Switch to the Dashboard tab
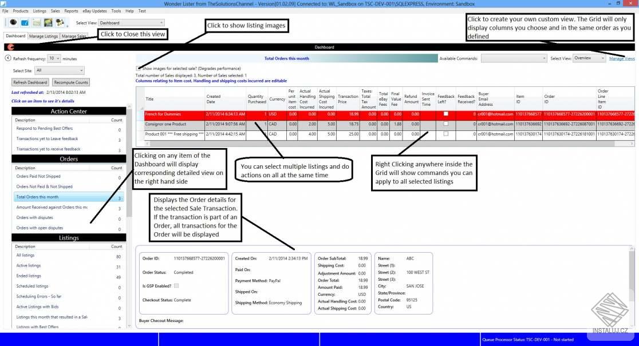The height and width of the screenshot is (346, 639). coord(15,36)
